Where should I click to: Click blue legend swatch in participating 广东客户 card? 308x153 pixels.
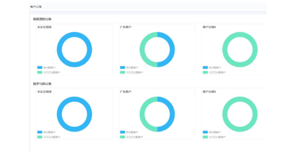122,132
